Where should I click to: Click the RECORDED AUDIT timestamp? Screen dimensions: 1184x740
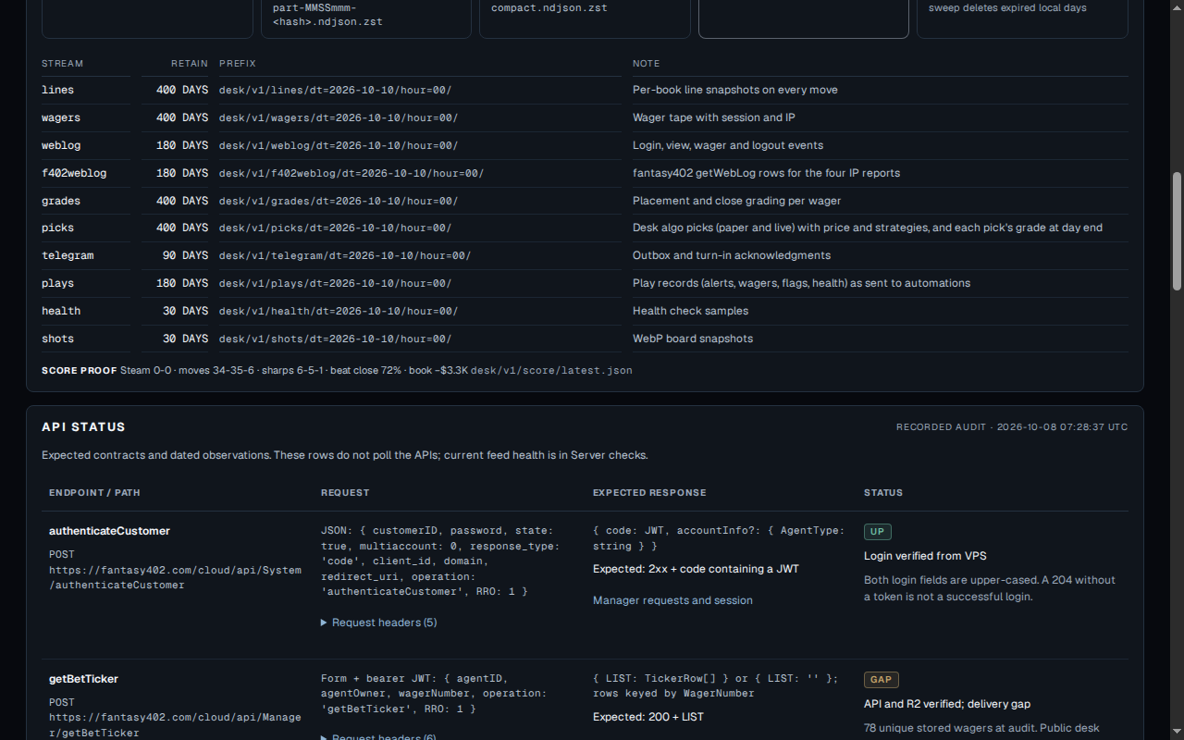1012,427
